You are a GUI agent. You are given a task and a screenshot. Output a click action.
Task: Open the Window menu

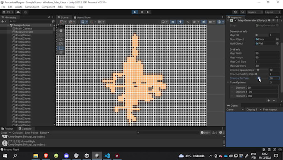(70, 7)
